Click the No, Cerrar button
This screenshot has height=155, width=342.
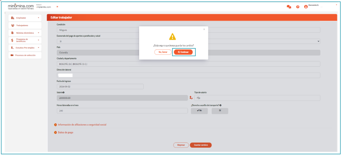tap(163, 52)
